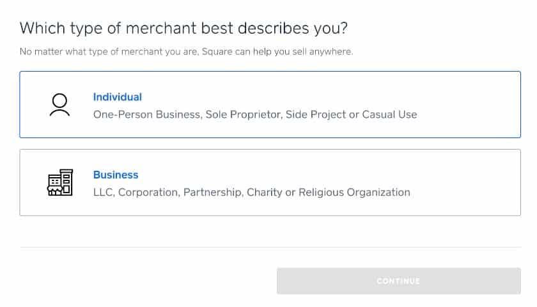537x307 pixels.
Task: Click the 'Corporation' word under Business
Action: point(147,193)
